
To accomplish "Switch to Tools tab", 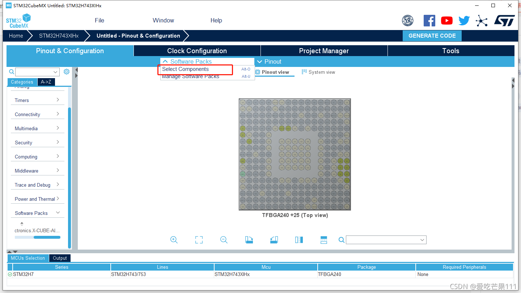I will click(x=451, y=51).
